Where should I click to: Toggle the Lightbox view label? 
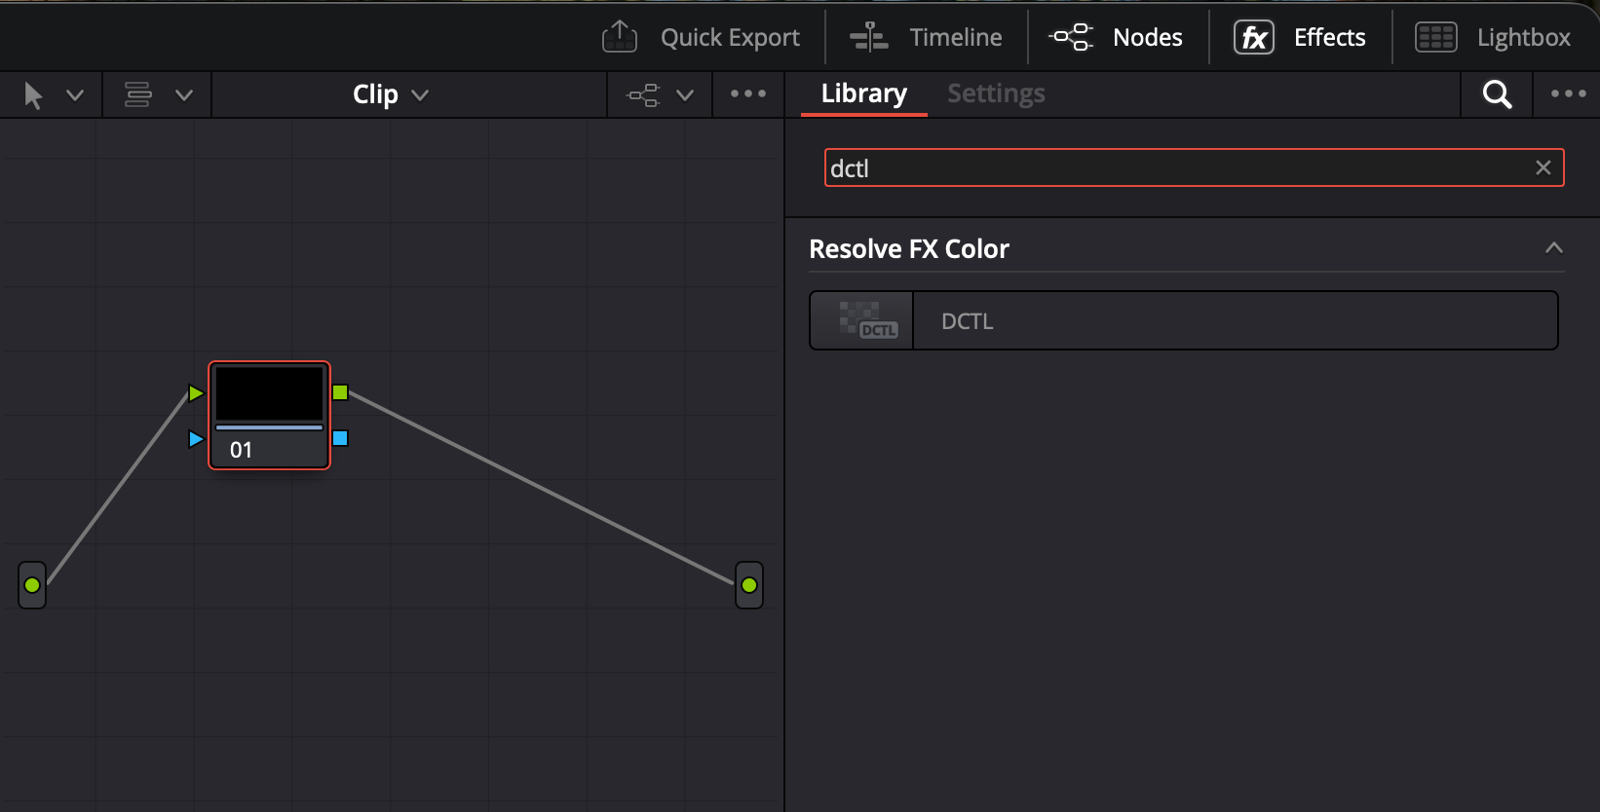[x=1523, y=37]
